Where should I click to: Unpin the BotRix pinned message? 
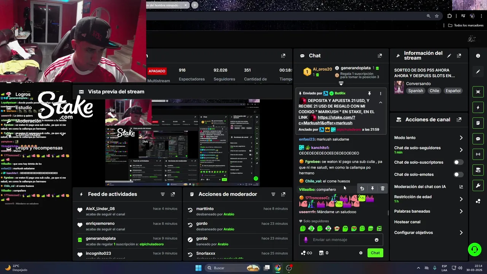tap(369, 93)
